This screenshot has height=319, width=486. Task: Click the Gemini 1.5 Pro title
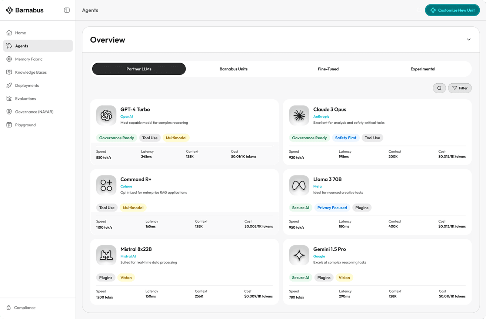pos(330,249)
